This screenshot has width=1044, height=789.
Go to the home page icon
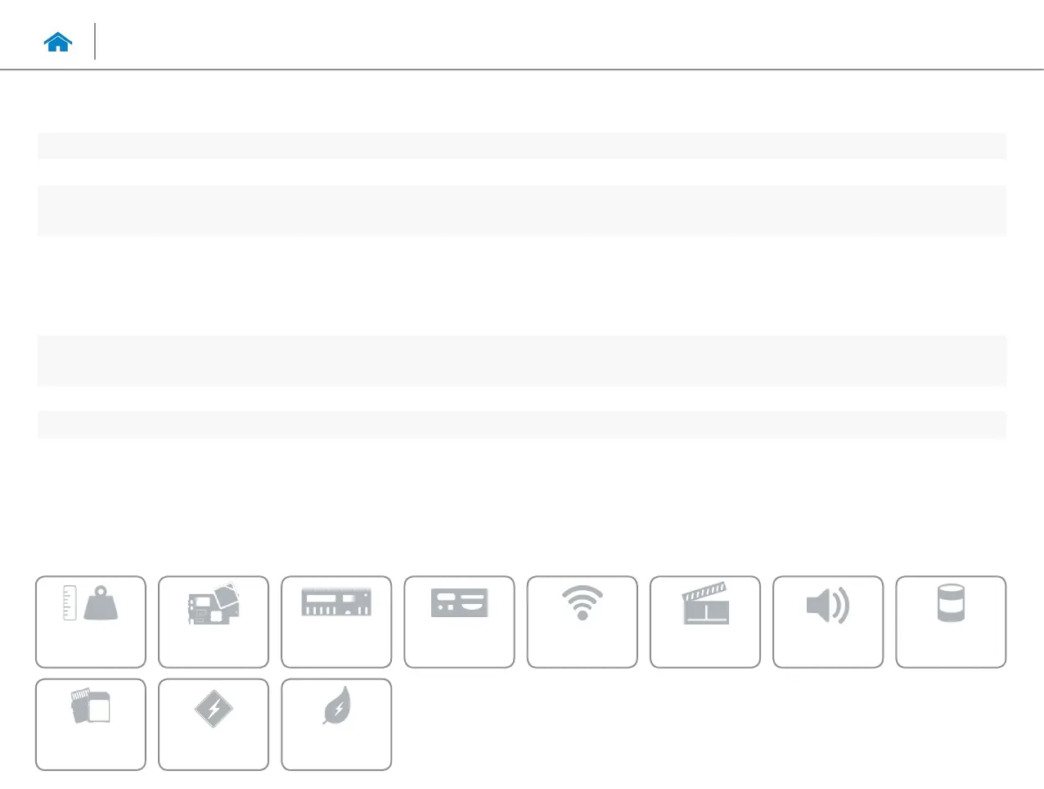point(58,43)
